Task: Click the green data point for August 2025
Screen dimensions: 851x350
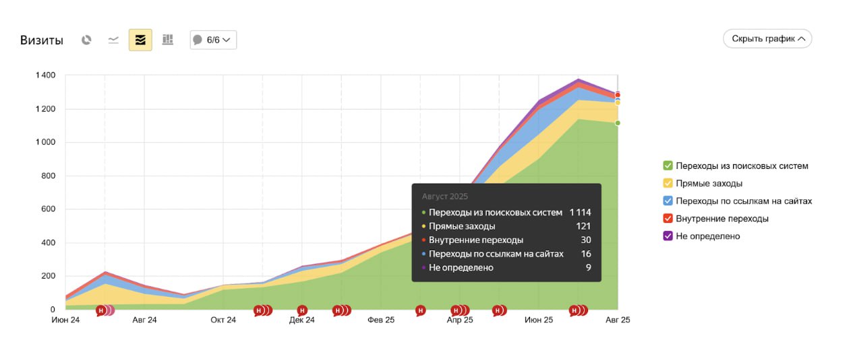Action: (x=618, y=123)
